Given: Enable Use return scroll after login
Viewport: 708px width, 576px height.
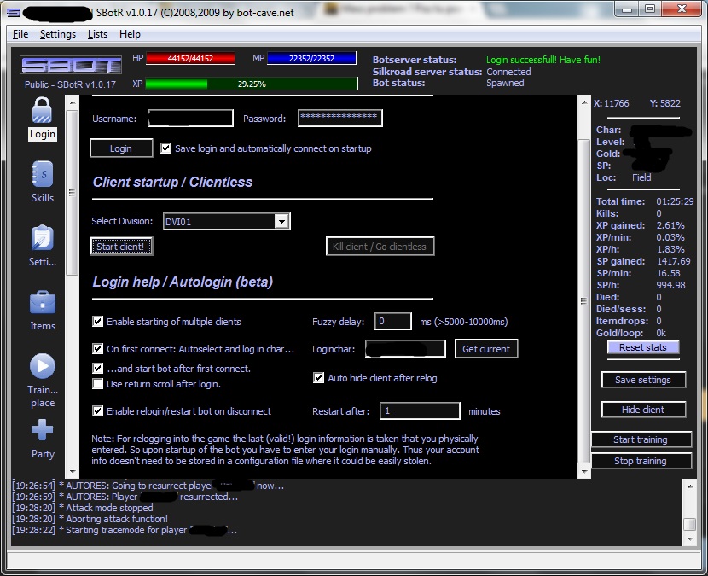Looking at the screenshot, I should (97, 383).
